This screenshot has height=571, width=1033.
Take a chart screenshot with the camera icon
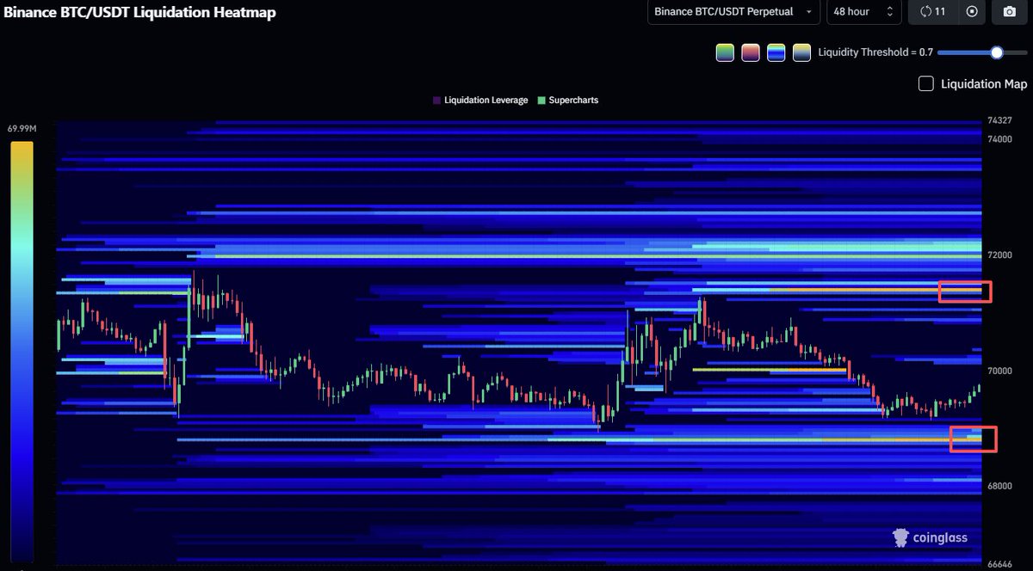[x=1010, y=12]
